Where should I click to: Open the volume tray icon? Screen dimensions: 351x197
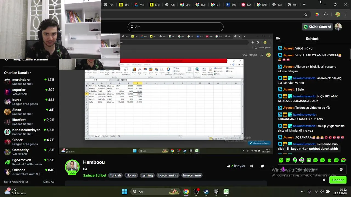(322, 192)
